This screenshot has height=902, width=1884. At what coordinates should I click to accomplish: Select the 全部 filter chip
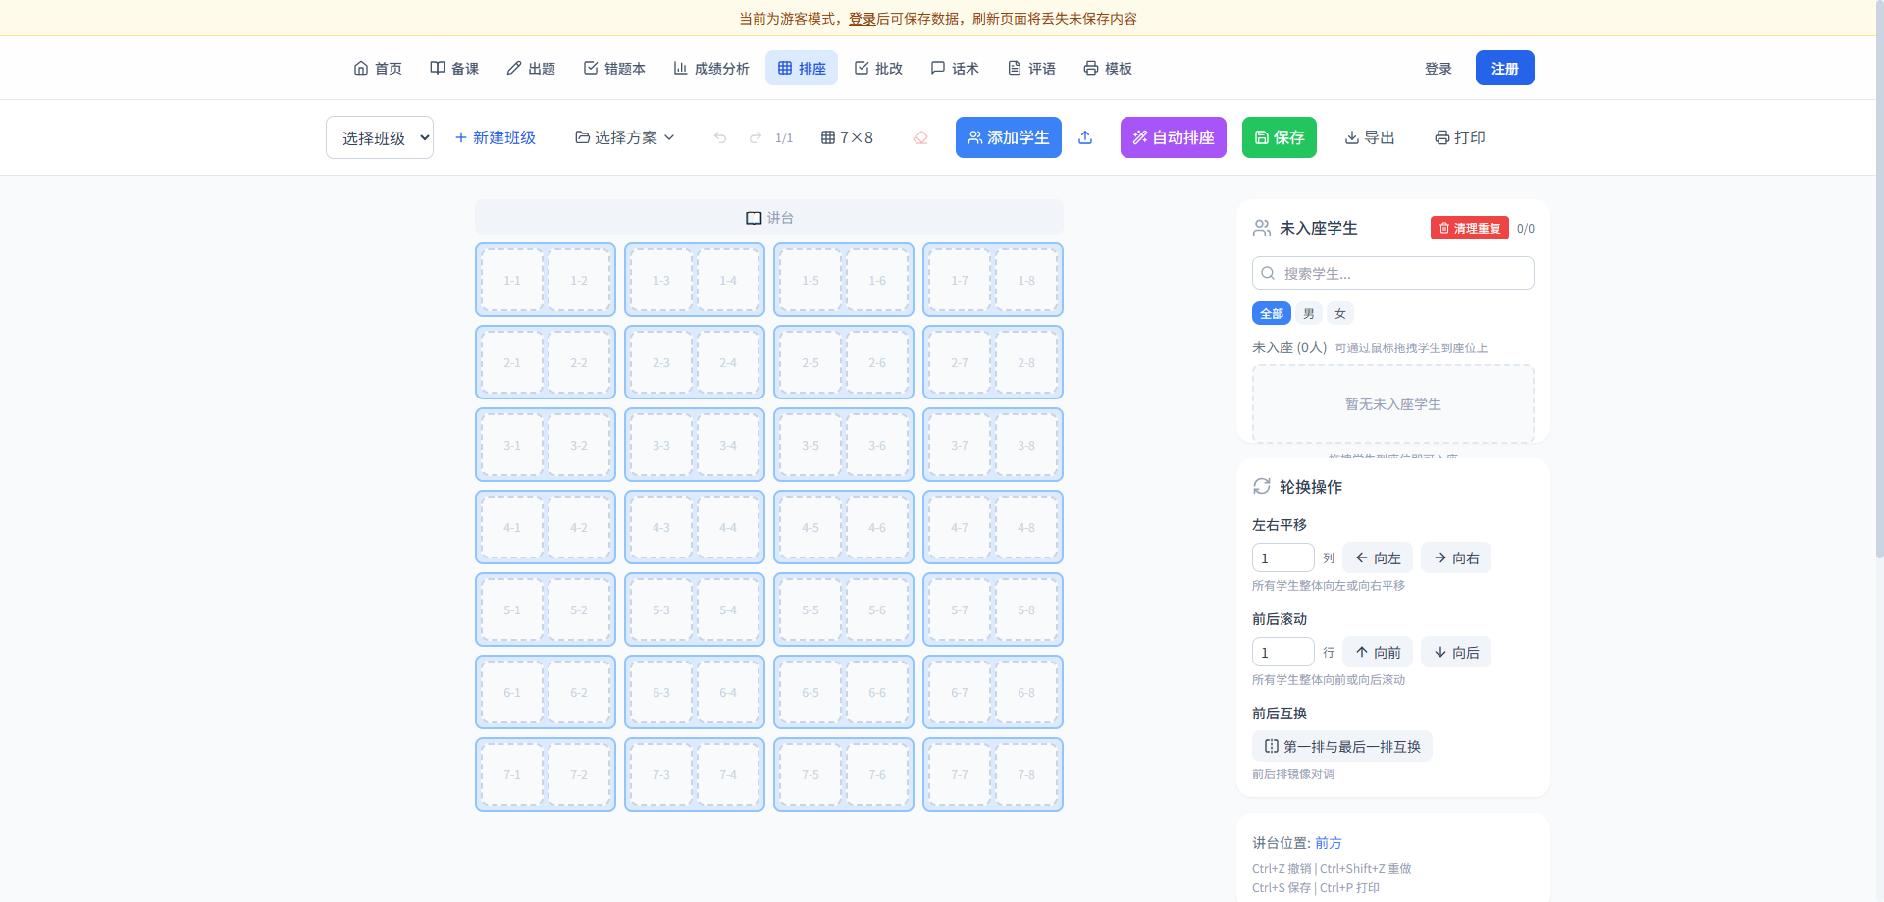point(1272,313)
